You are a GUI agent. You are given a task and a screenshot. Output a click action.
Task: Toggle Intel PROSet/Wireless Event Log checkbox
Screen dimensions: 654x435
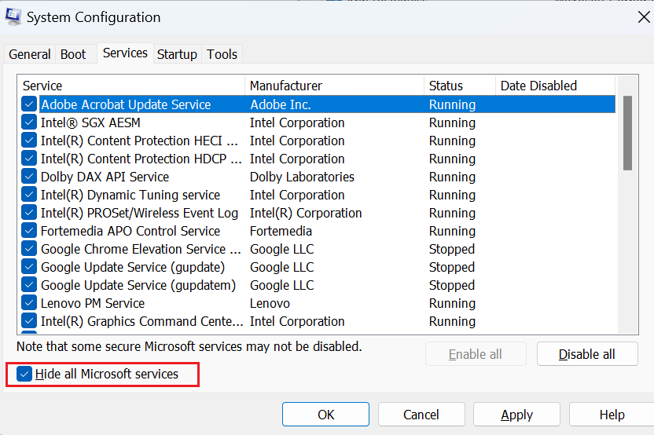[x=29, y=213]
